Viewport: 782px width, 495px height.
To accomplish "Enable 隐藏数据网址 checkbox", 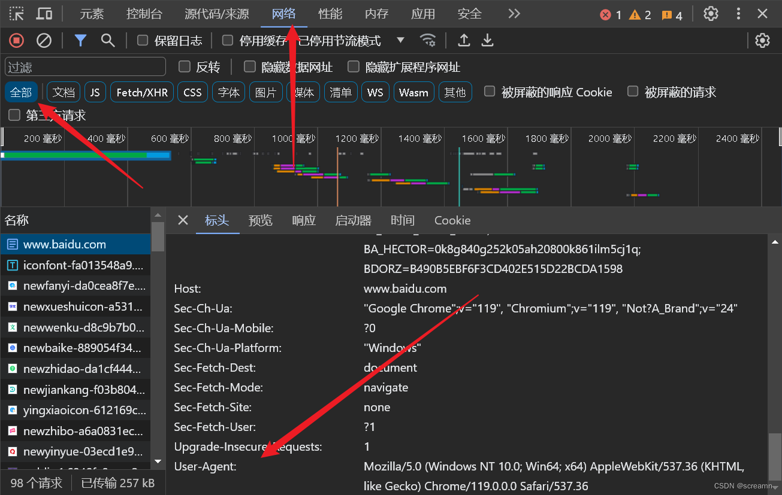I will 250,66.
